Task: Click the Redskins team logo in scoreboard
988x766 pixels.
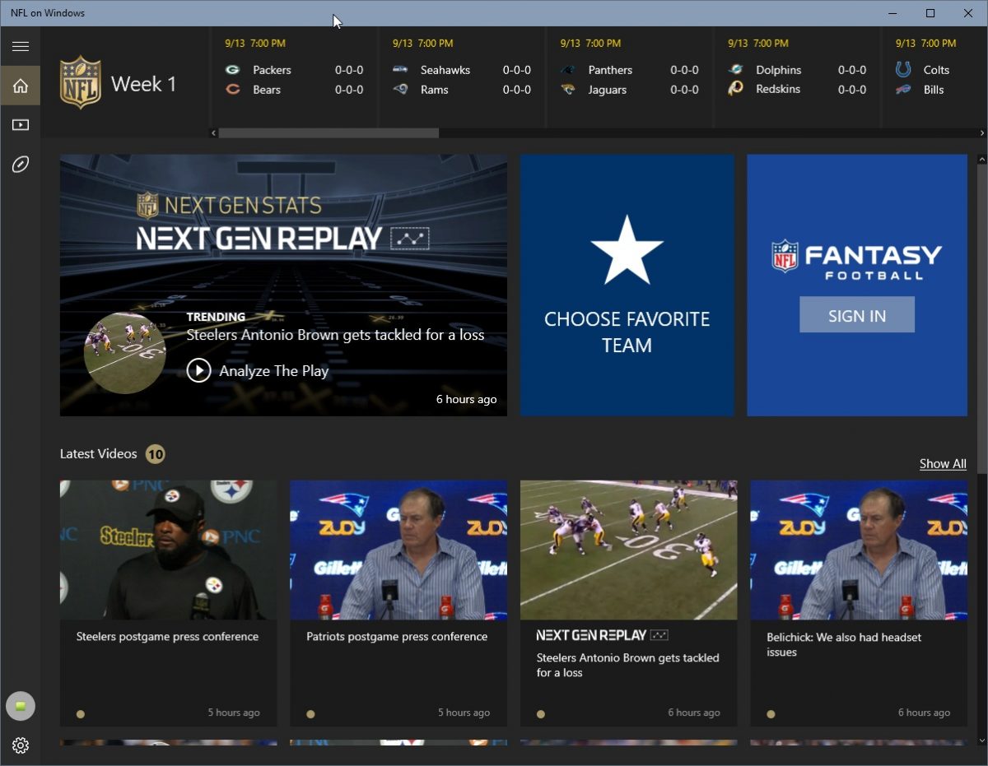Action: coord(735,90)
